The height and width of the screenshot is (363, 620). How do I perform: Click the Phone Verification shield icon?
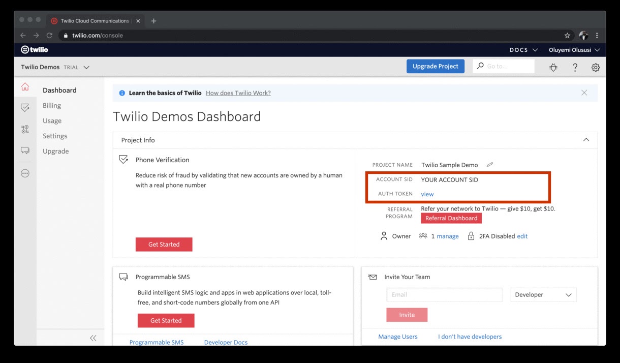pos(123,160)
